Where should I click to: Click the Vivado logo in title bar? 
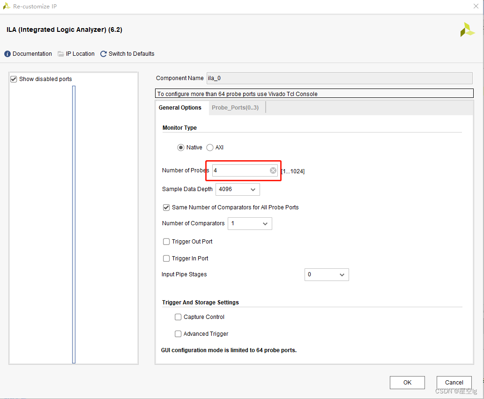point(7,6)
